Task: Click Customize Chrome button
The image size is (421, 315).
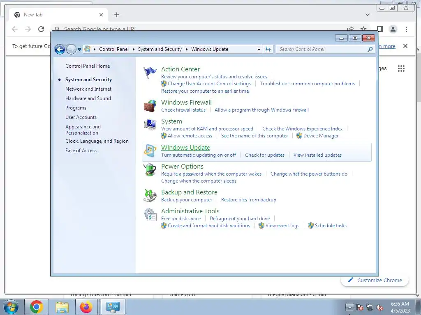Action: click(x=375, y=280)
